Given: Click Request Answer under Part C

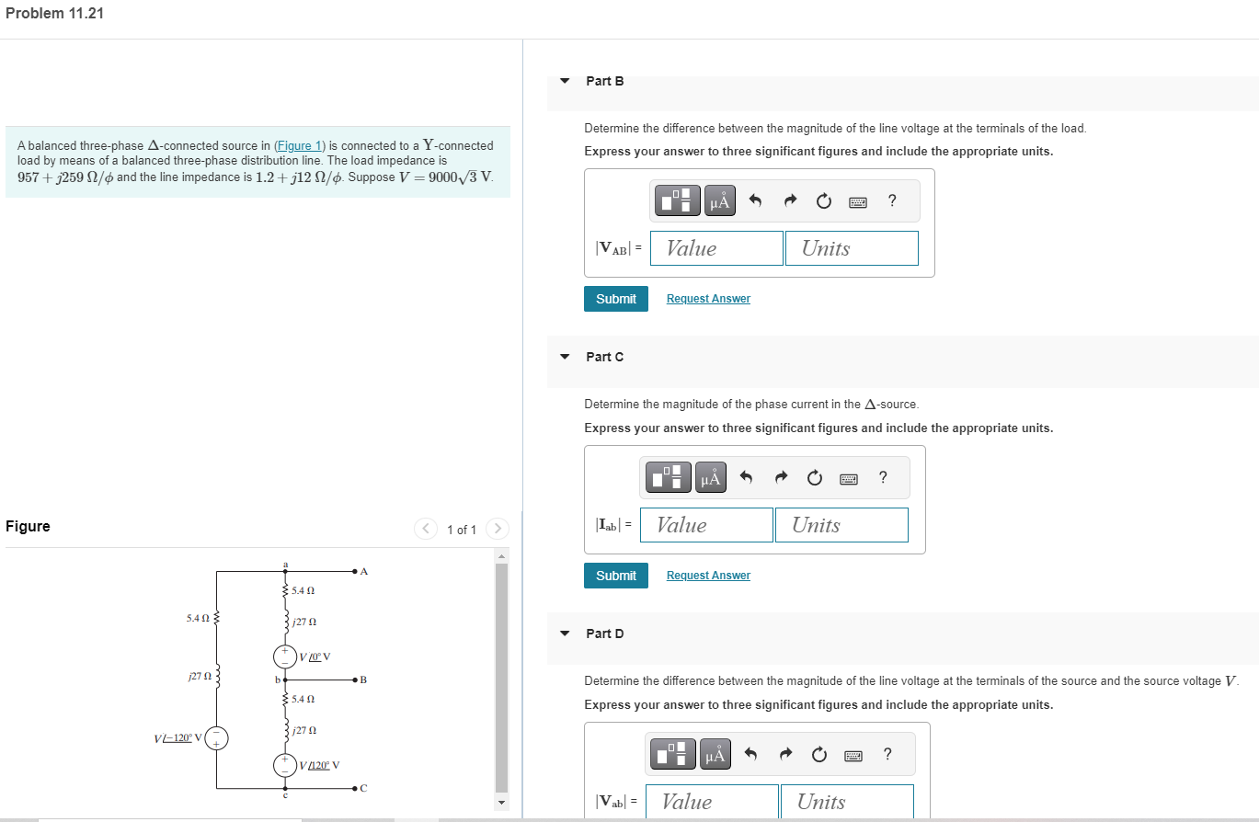Looking at the screenshot, I should (707, 575).
